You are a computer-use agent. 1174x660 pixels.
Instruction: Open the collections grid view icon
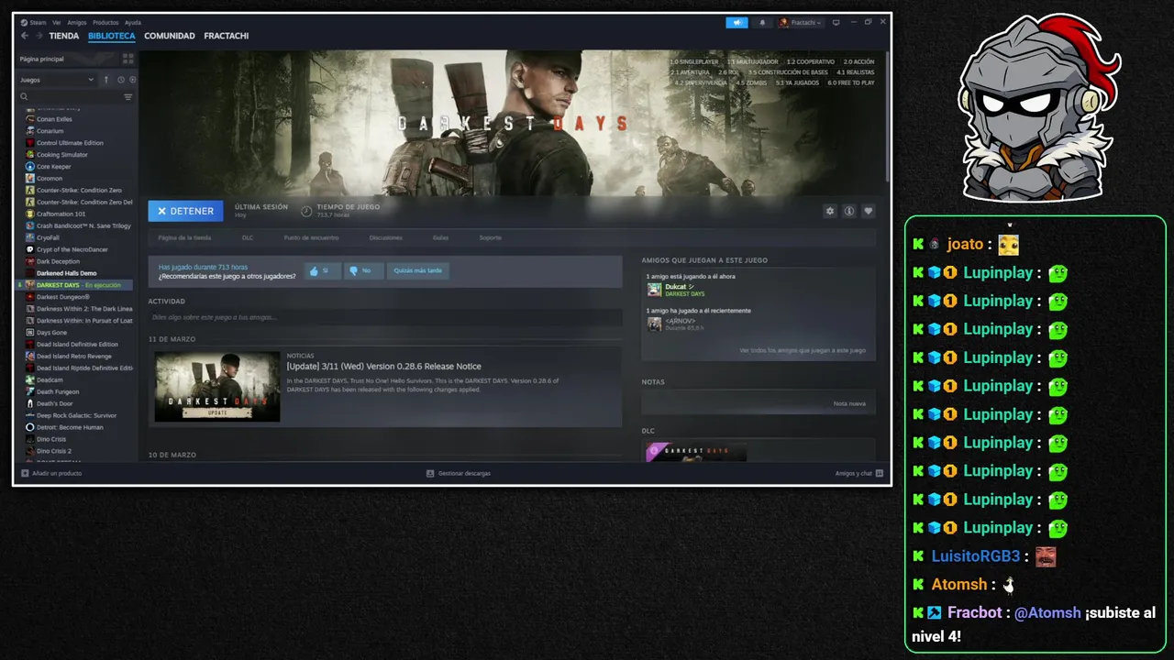click(127, 59)
